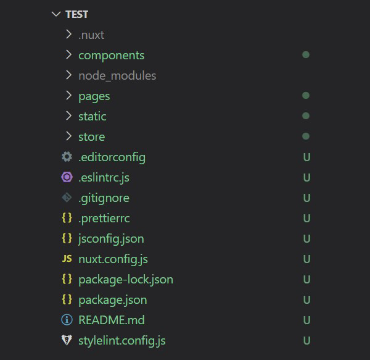Collapse the TEST root folder chevron
370x360 pixels.
coord(56,14)
